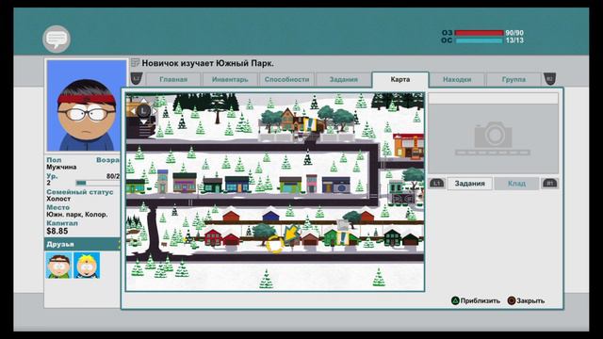The image size is (603, 339).
Task: Click the level experience progress bar
Action: coord(98,183)
